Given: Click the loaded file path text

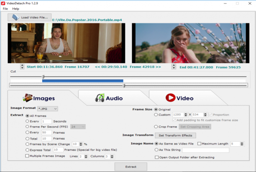Looking at the screenshot, I should (x=87, y=20).
